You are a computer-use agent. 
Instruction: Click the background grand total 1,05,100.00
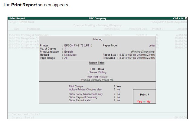[180, 117]
